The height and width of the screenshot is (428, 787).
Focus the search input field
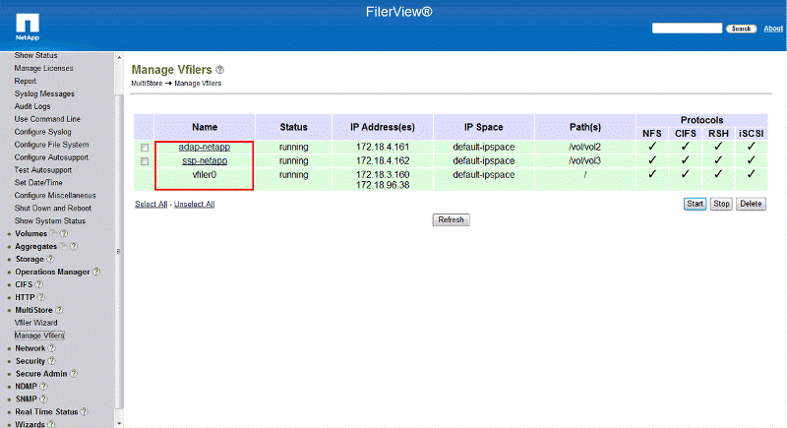point(687,29)
